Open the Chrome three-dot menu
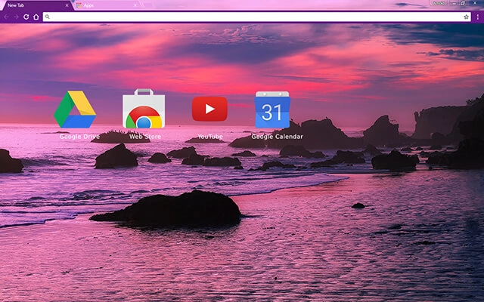Screen dimensions: 484x302 (477, 17)
